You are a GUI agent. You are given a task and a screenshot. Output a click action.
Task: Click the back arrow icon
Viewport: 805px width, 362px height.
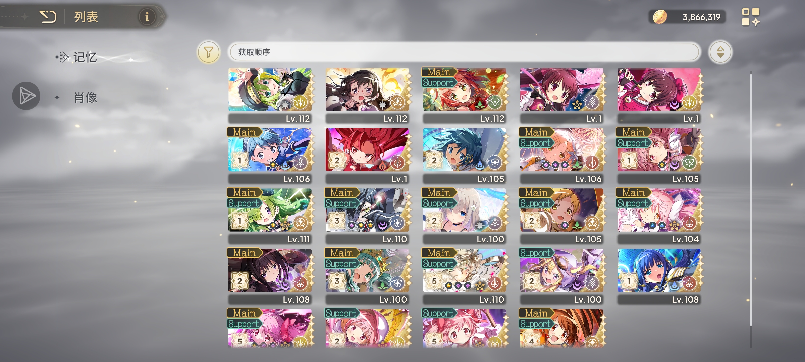(x=48, y=16)
